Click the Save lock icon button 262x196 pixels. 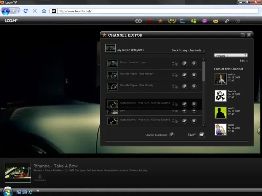(201, 135)
